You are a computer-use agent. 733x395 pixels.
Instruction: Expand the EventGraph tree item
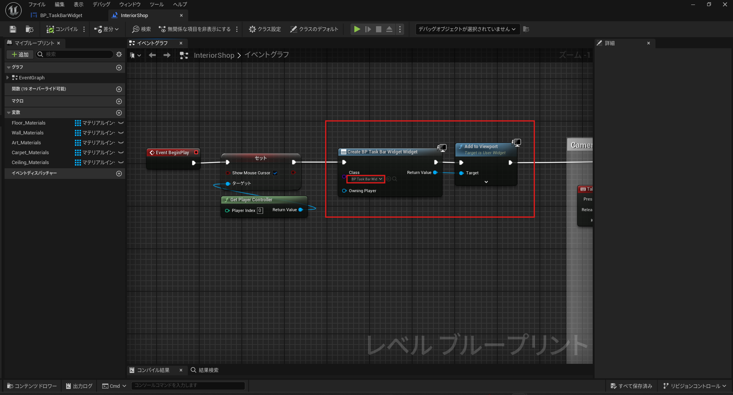[x=8, y=78]
